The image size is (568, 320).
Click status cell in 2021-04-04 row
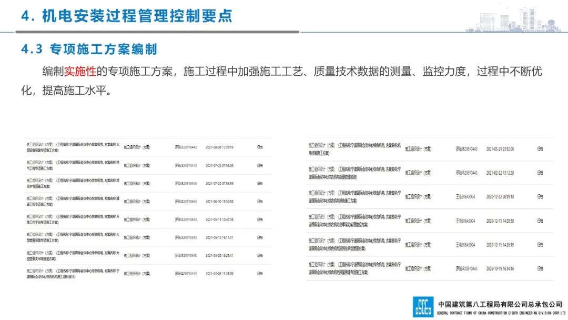pyautogui.click(x=260, y=274)
